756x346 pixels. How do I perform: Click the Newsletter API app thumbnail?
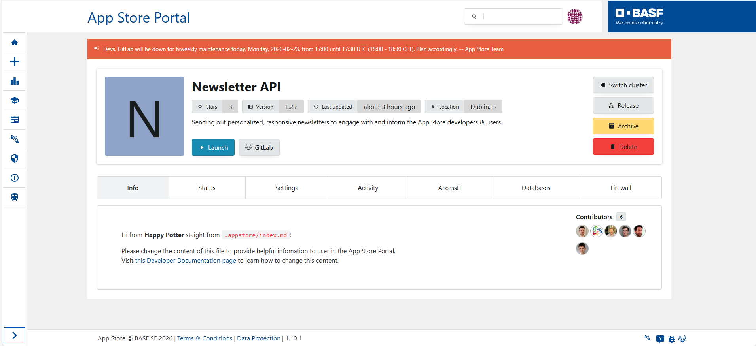point(144,116)
